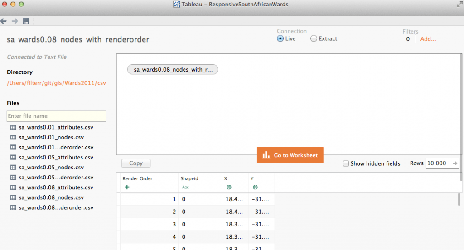Click Abc string type icon under Shapeid

click(185, 187)
